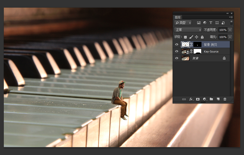The width and height of the screenshot is (244, 155).
Task: Create a new group folder icon
Action: (x=211, y=99)
